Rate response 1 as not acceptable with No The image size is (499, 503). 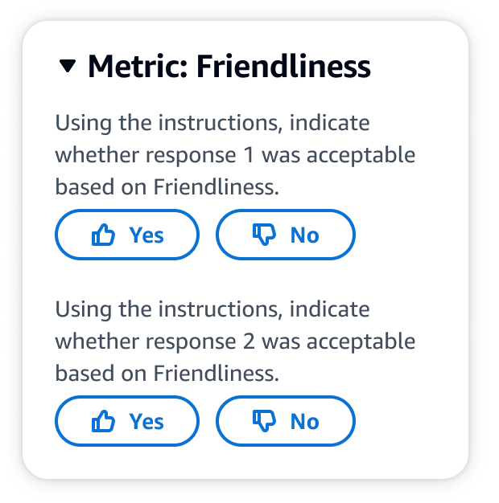coord(285,235)
